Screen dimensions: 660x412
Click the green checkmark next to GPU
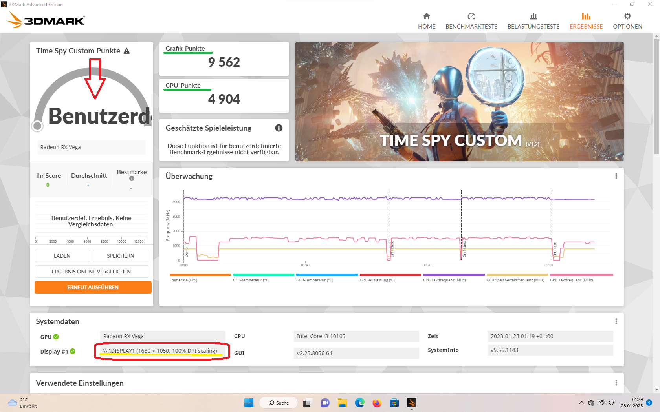[x=57, y=337]
